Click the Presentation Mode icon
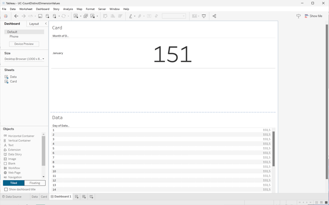Image resolution: width=329 pixels, height=205 pixels. point(204,16)
